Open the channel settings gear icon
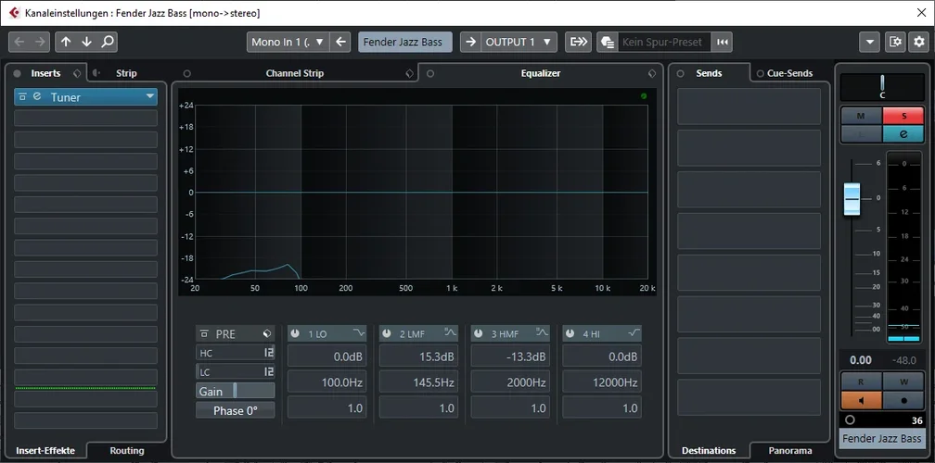This screenshot has width=935, height=463. 919,42
